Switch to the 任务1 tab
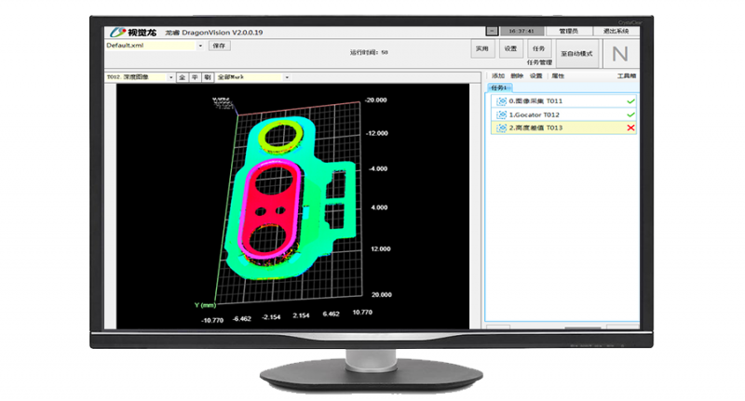This screenshot has height=401, width=745. point(501,87)
